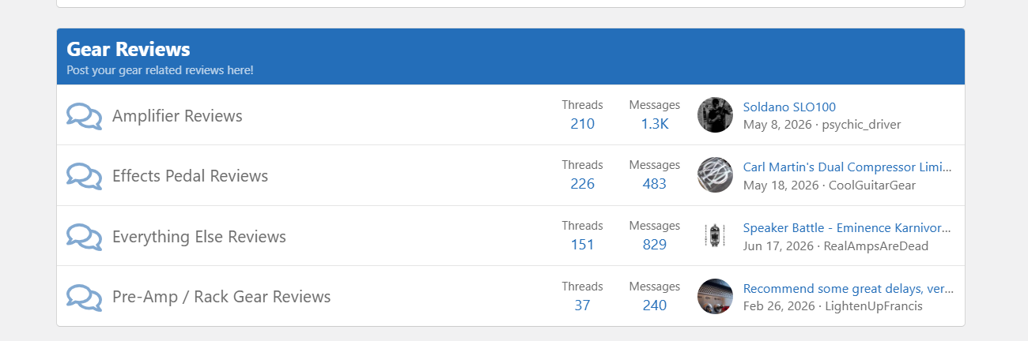Image resolution: width=1028 pixels, height=341 pixels.
Task: Open the Speaker Battle Eminence thread
Action: click(847, 227)
